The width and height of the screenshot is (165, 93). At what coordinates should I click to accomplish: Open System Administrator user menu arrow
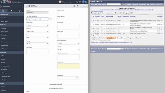pos(73,2)
